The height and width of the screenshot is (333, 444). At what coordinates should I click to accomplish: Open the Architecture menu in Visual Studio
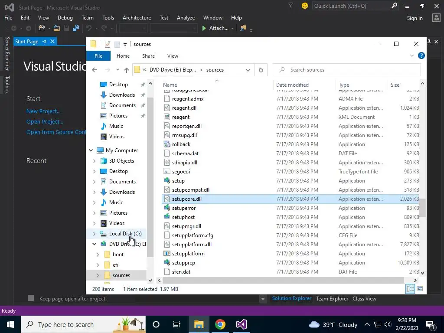(x=137, y=17)
